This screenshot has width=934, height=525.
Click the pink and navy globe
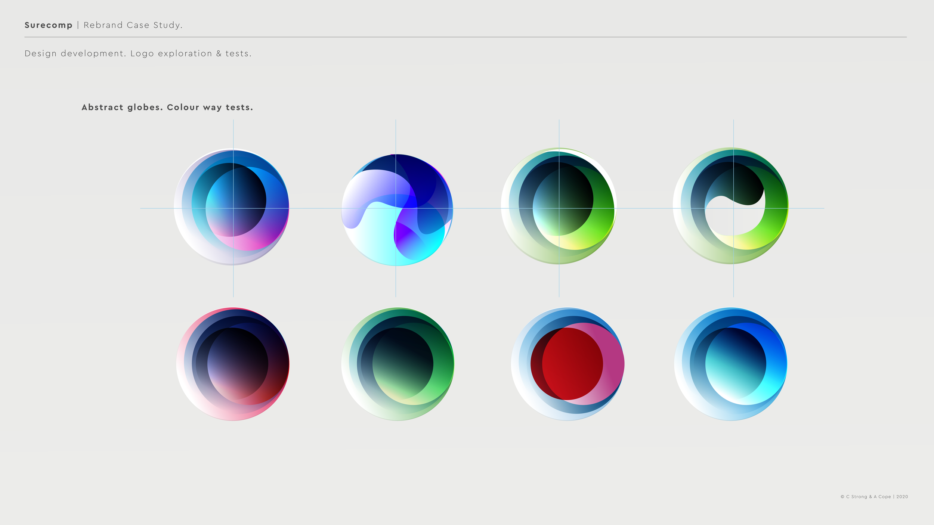coord(233,364)
